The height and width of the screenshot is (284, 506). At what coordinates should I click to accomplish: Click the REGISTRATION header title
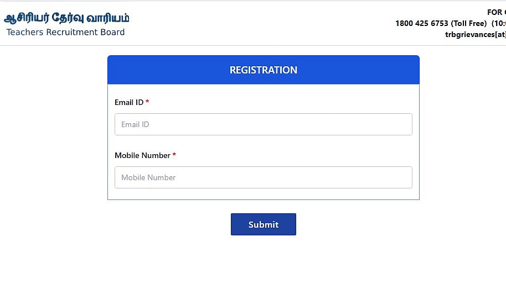click(263, 70)
